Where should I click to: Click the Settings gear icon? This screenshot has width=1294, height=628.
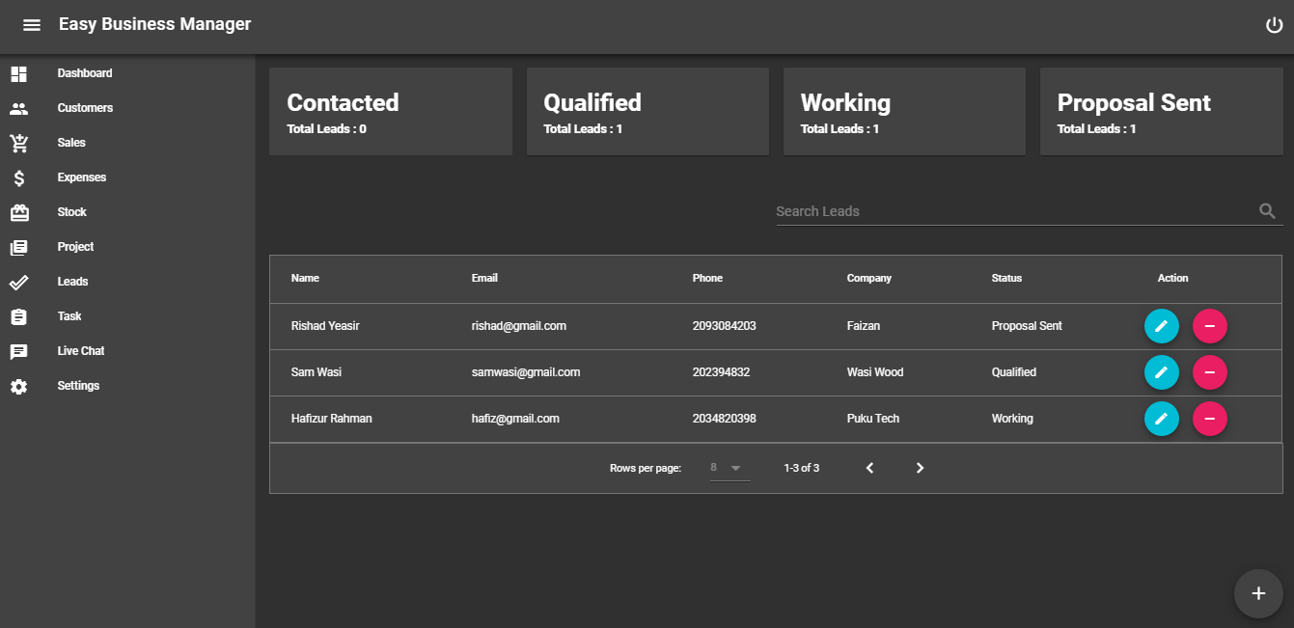(18, 385)
